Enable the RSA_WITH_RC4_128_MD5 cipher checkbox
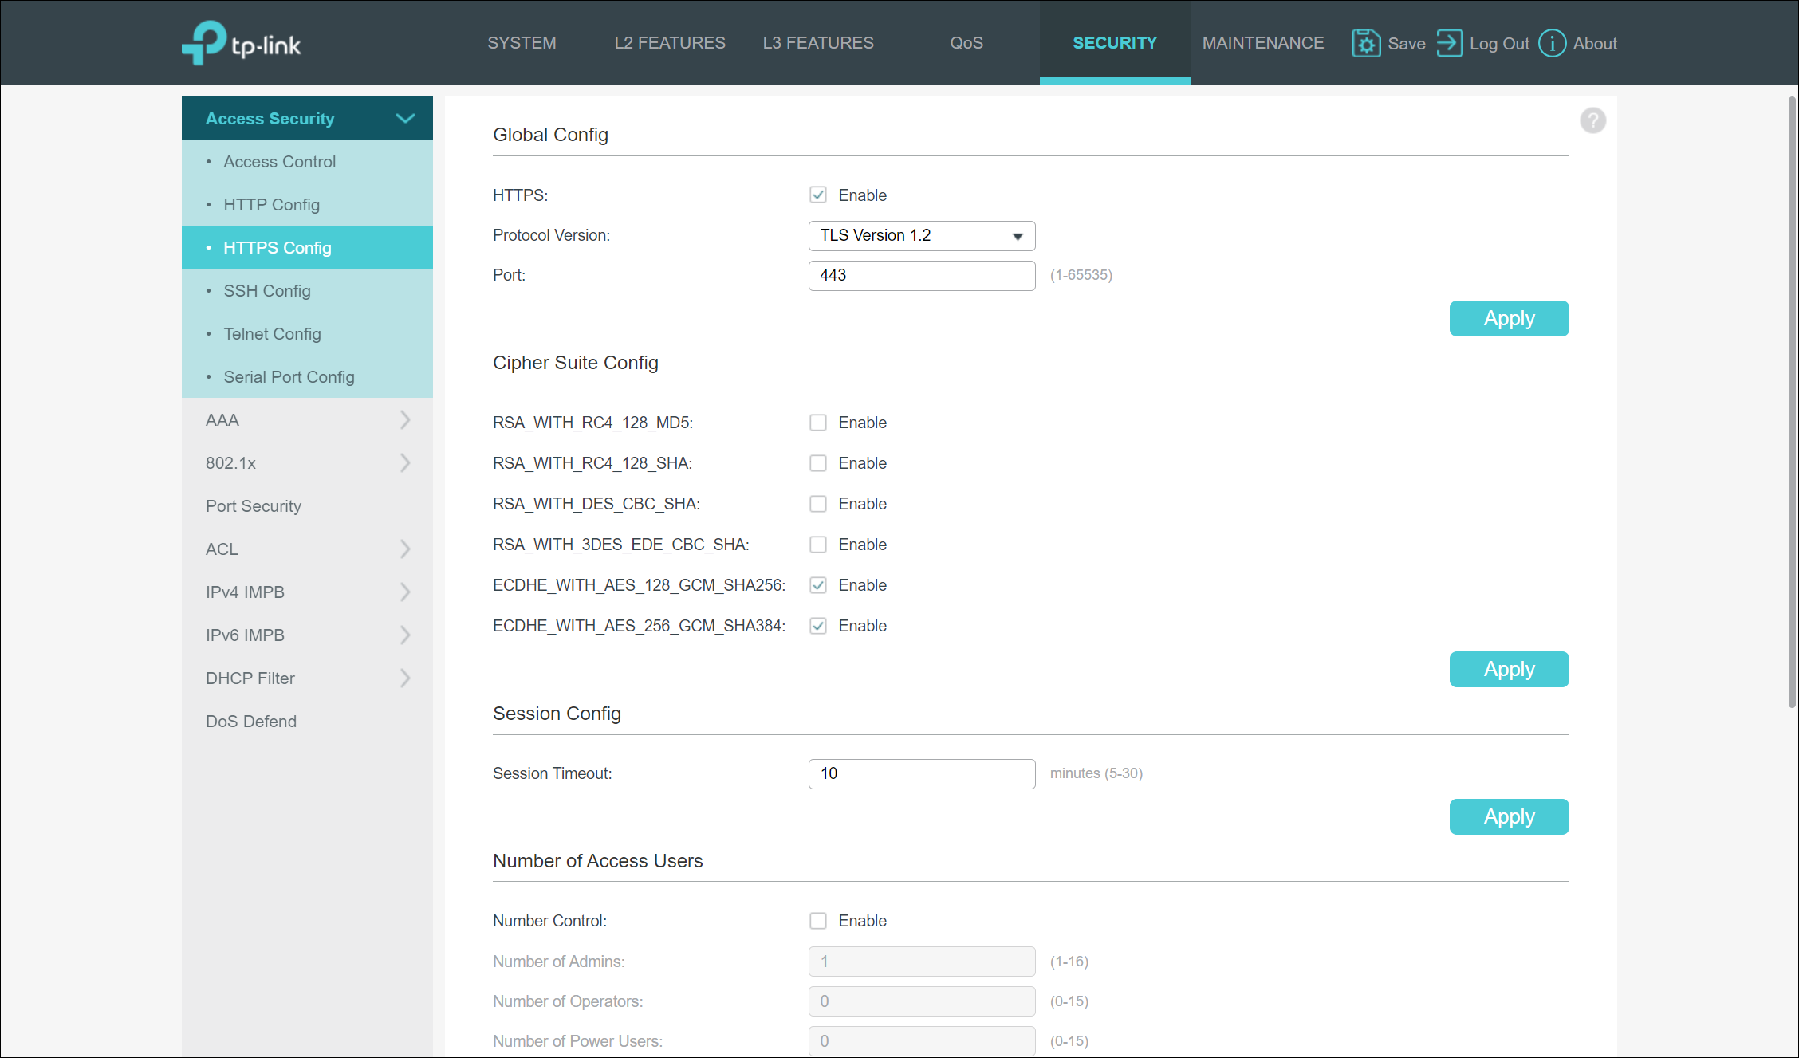 coord(817,423)
